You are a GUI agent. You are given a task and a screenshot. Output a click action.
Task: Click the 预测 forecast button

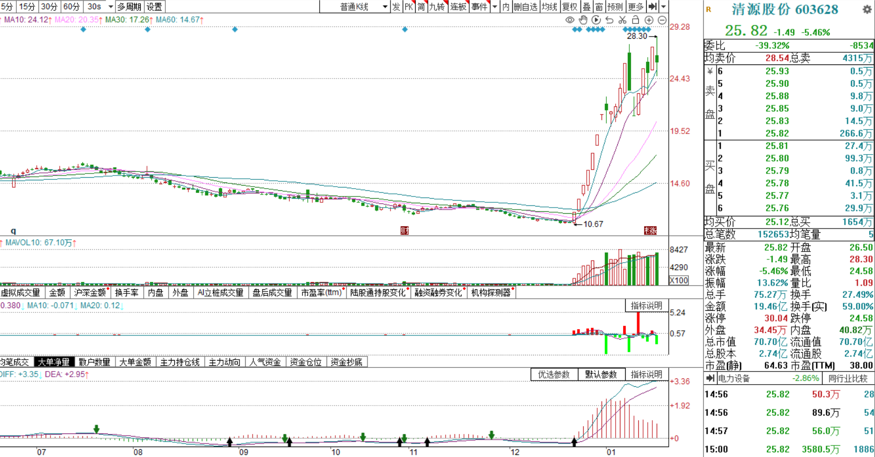click(x=615, y=6)
